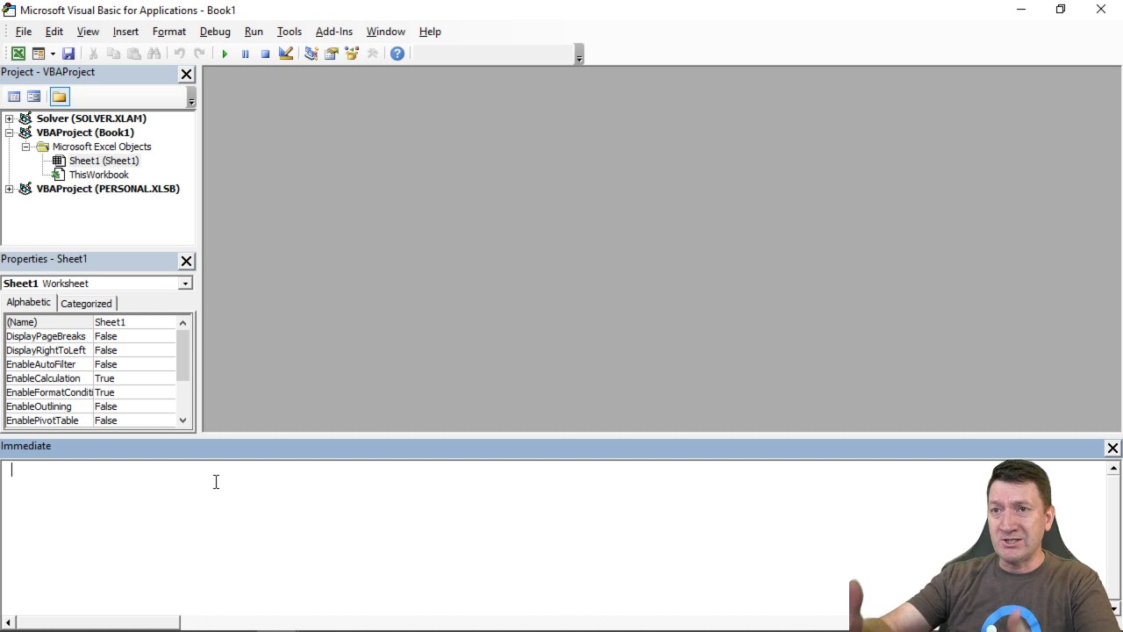Open the Tools menu
Viewport: 1123px width, 632px height.
click(290, 32)
